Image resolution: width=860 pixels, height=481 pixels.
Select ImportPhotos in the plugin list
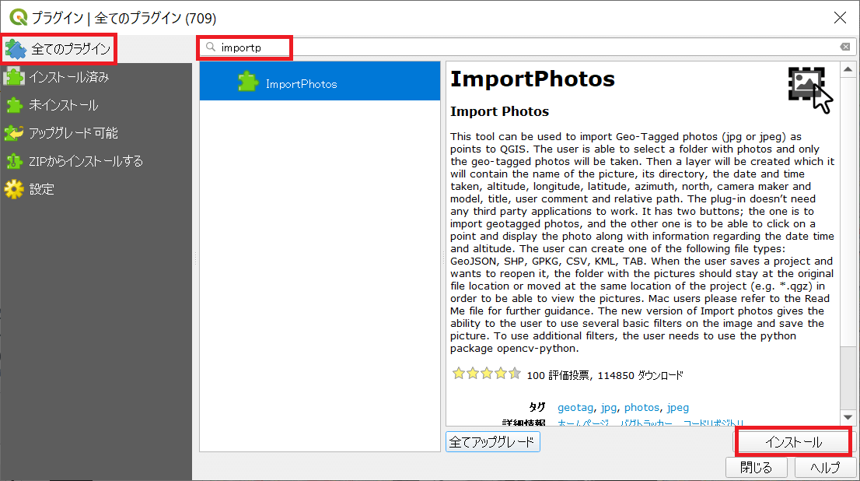320,81
